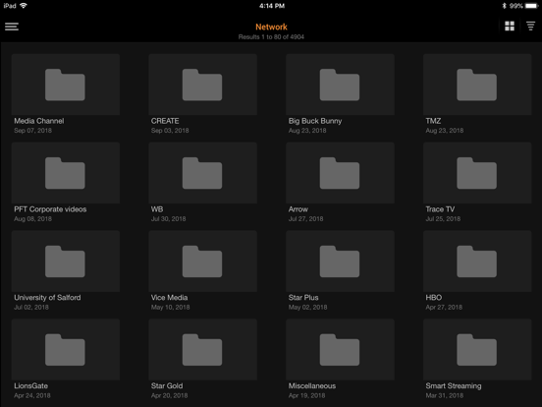This screenshot has height=407, width=542.
Task: Tap the 'Apr 20, 2018' date
Action: pos(169,395)
